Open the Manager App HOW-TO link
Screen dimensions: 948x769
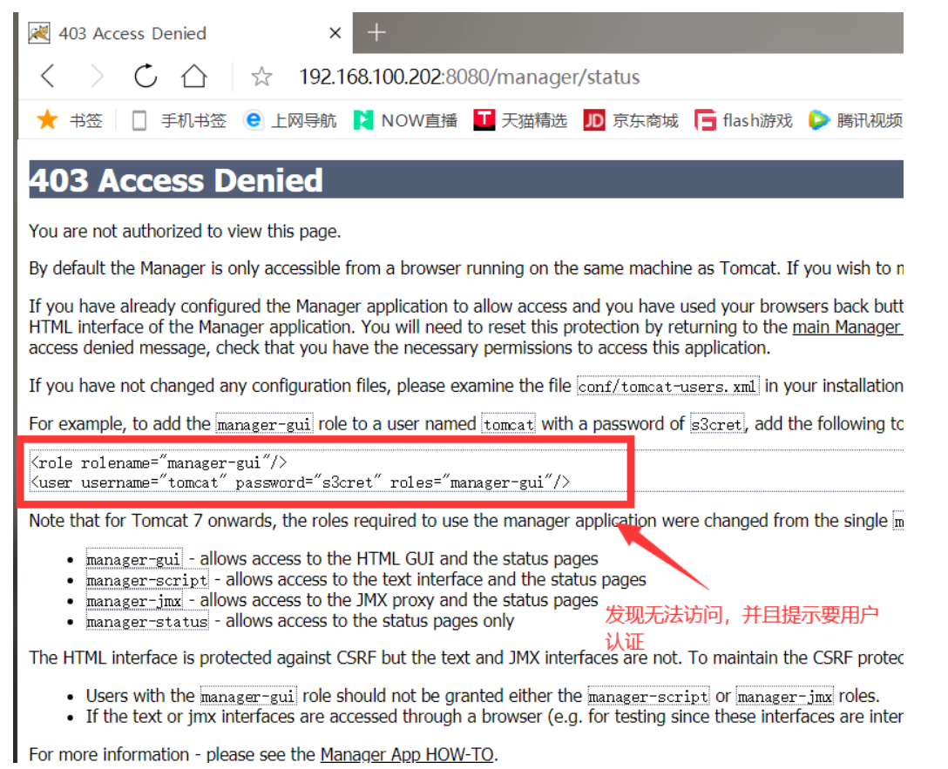tap(407, 754)
